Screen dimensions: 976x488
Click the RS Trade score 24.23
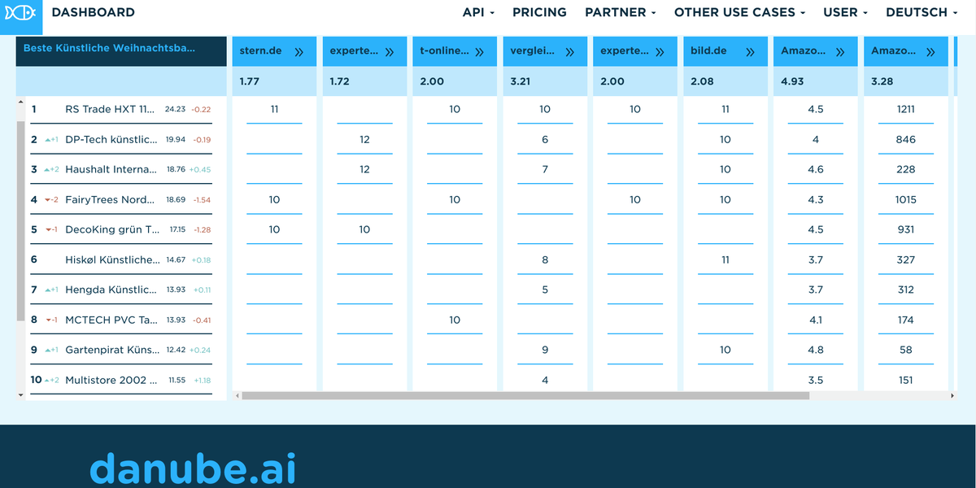175,109
